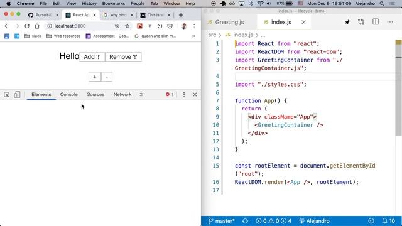
Task: Open the slack bookmarks folder
Action: pos(33,36)
